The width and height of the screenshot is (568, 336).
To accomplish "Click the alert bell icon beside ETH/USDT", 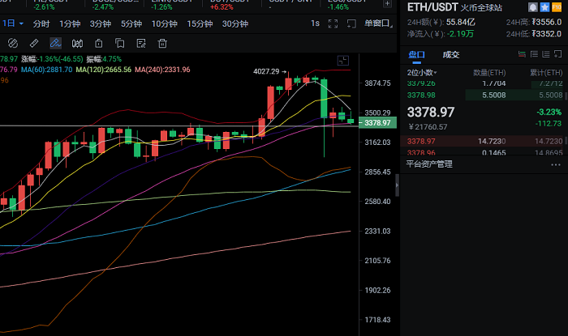I will 533,6.
